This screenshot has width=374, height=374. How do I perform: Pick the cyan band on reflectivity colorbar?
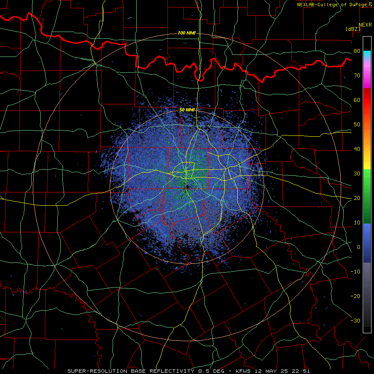[x=367, y=55]
